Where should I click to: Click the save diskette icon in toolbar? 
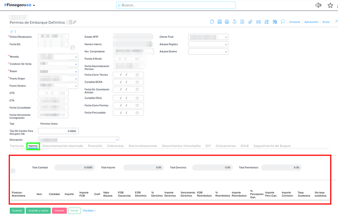point(219,22)
